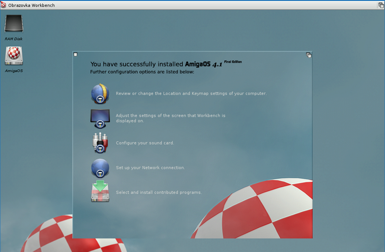Click 'Review or change the Location and Keymap' text
This screenshot has height=252, width=385.
pos(191,93)
